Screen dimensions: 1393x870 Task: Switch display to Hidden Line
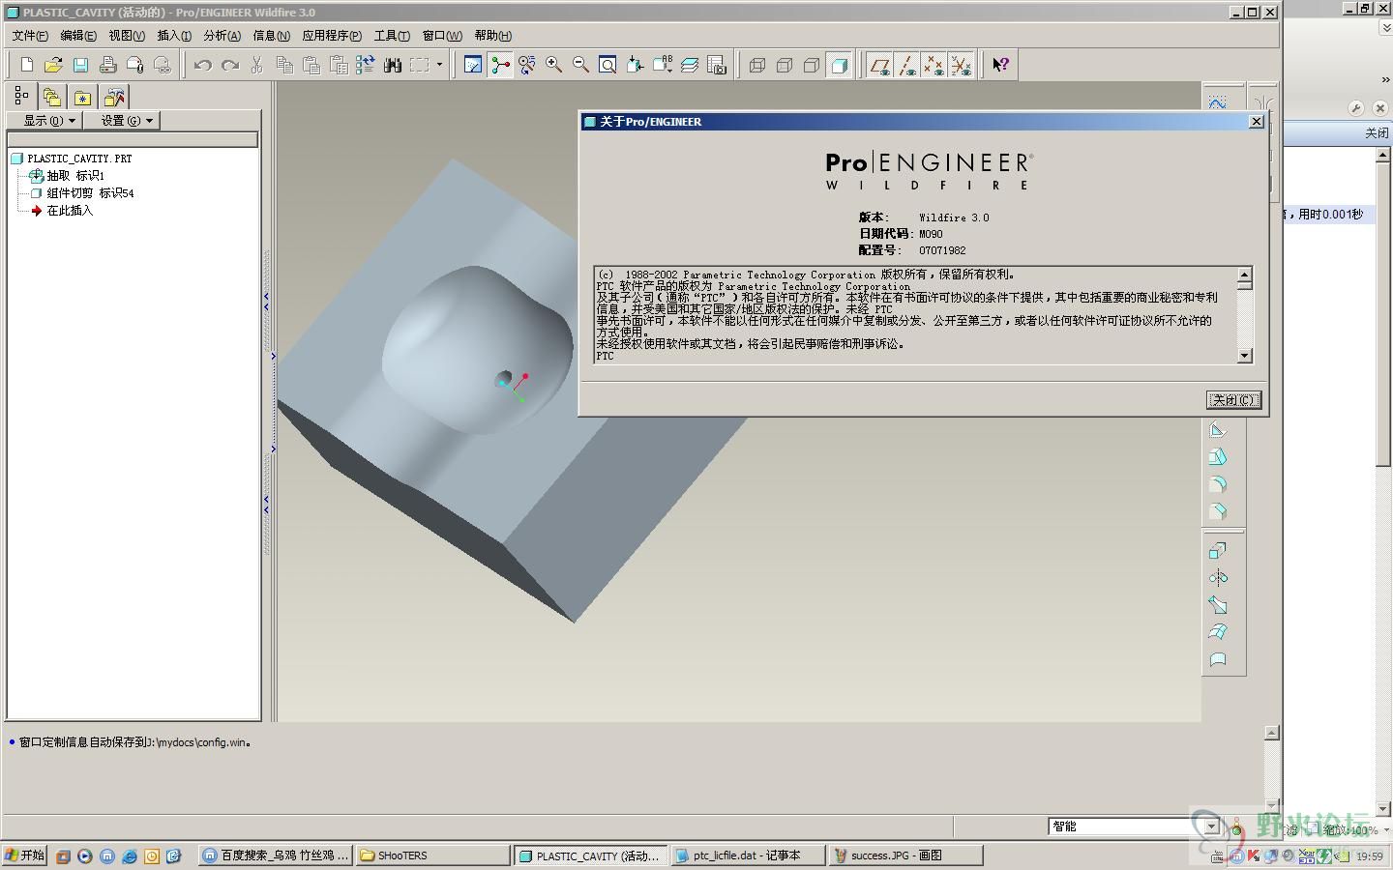coord(785,65)
